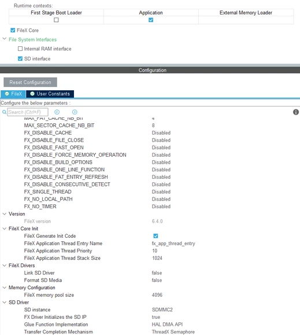Select the MAX_SECTOR_CACHE_NB_BIT value 8
This screenshot has width=300, height=335.
coord(153,126)
